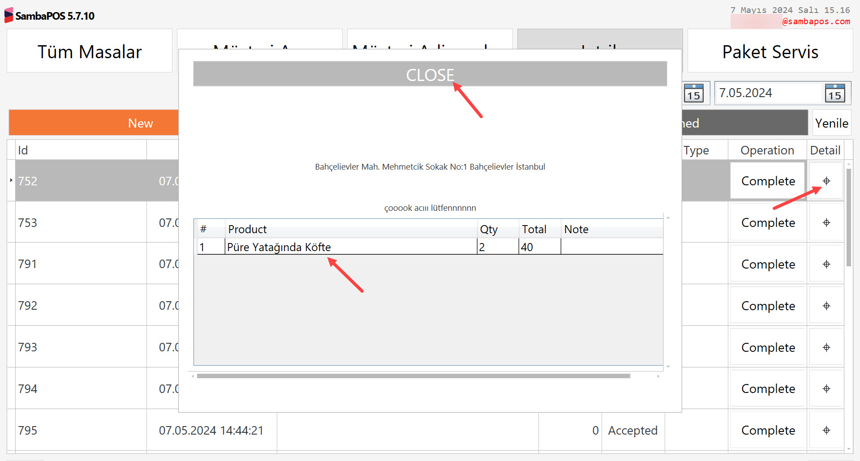Viewport: 860px width, 461px height.
Task: Open detail icon for order 795
Action: tap(826, 430)
